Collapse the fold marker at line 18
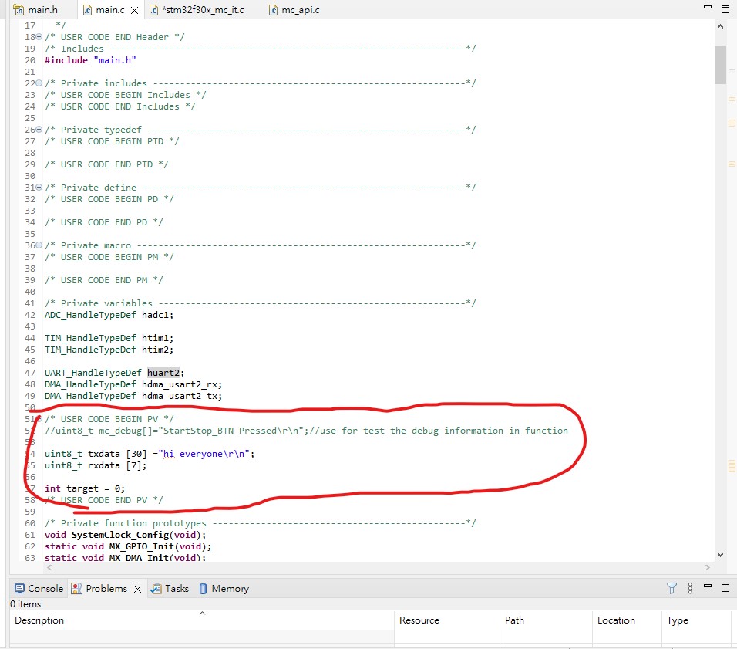 [39, 36]
